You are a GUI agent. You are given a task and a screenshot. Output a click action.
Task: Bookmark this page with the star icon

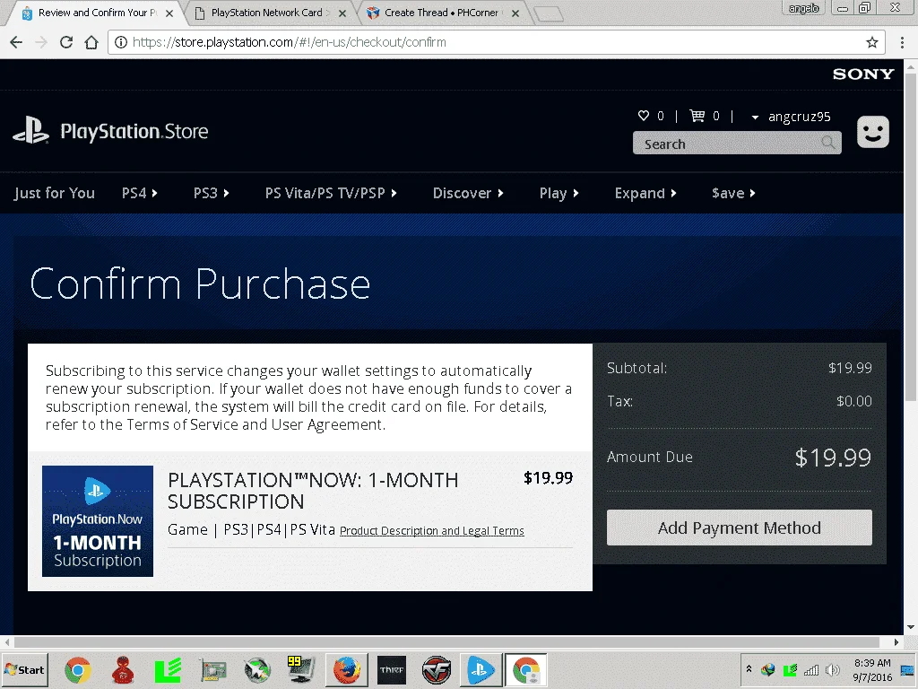click(871, 42)
